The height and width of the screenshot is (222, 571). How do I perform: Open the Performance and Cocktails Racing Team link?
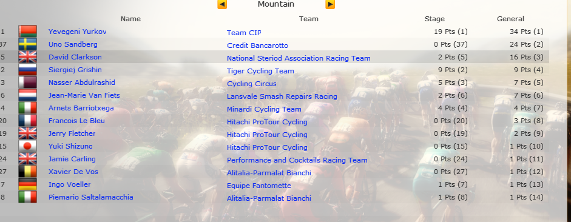coord(297,160)
